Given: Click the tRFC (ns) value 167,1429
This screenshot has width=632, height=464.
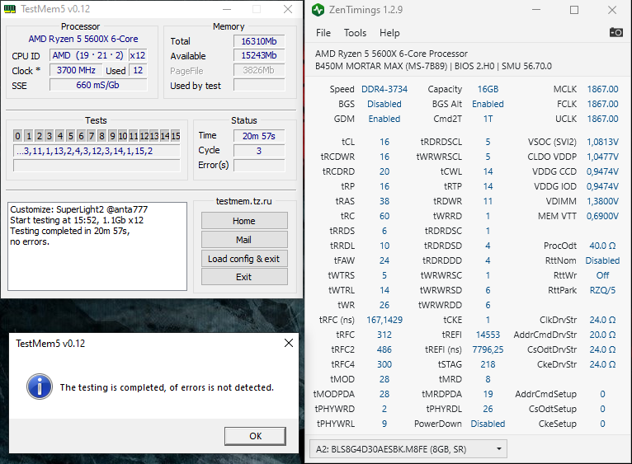Looking at the screenshot, I should point(384,320).
